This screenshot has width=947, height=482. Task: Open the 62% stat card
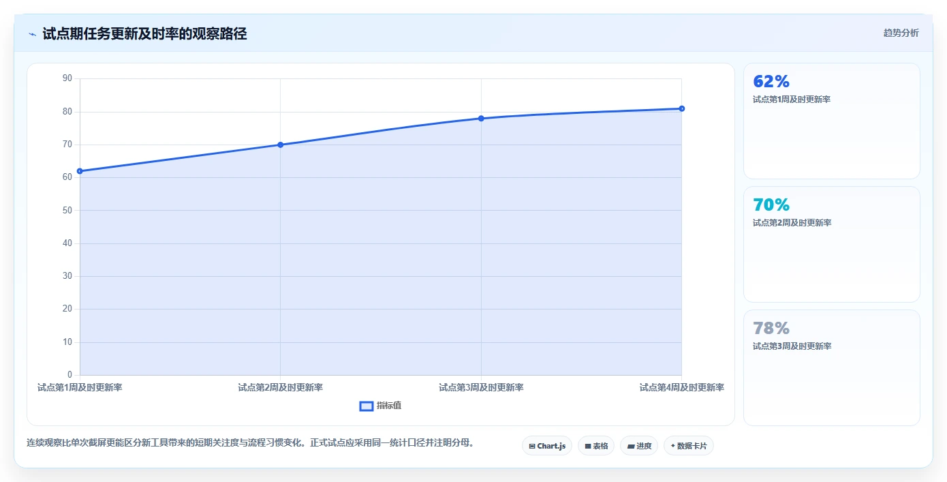[831, 121]
